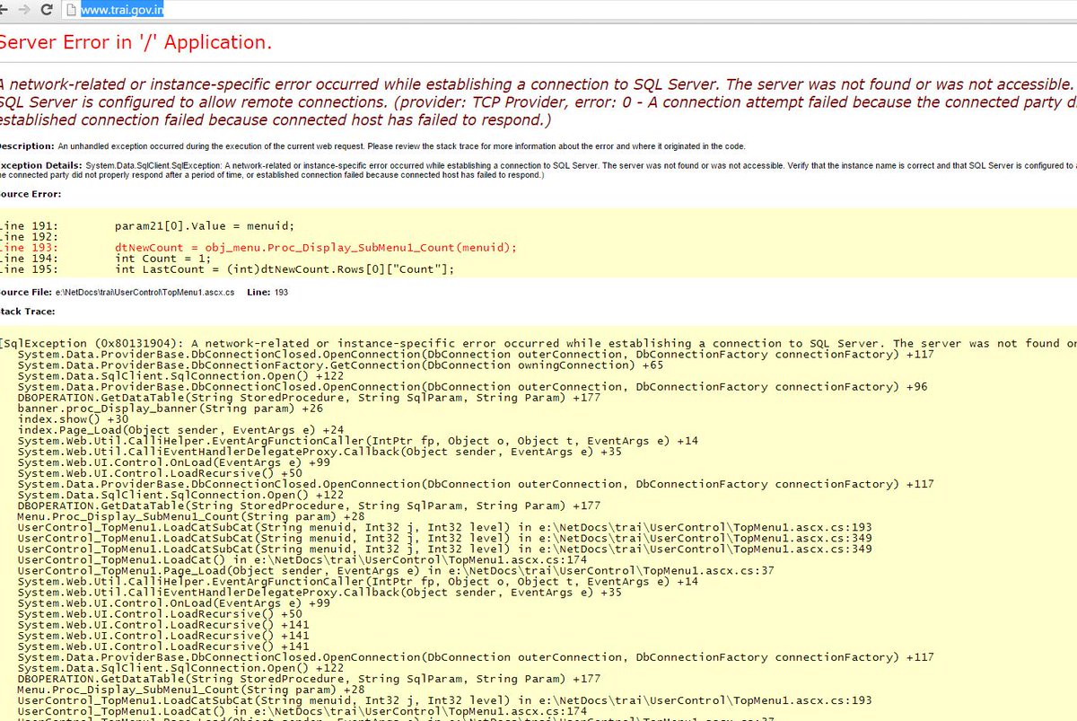The width and height of the screenshot is (1077, 721).
Task: Click the page icon beside the URL
Action: (x=71, y=11)
